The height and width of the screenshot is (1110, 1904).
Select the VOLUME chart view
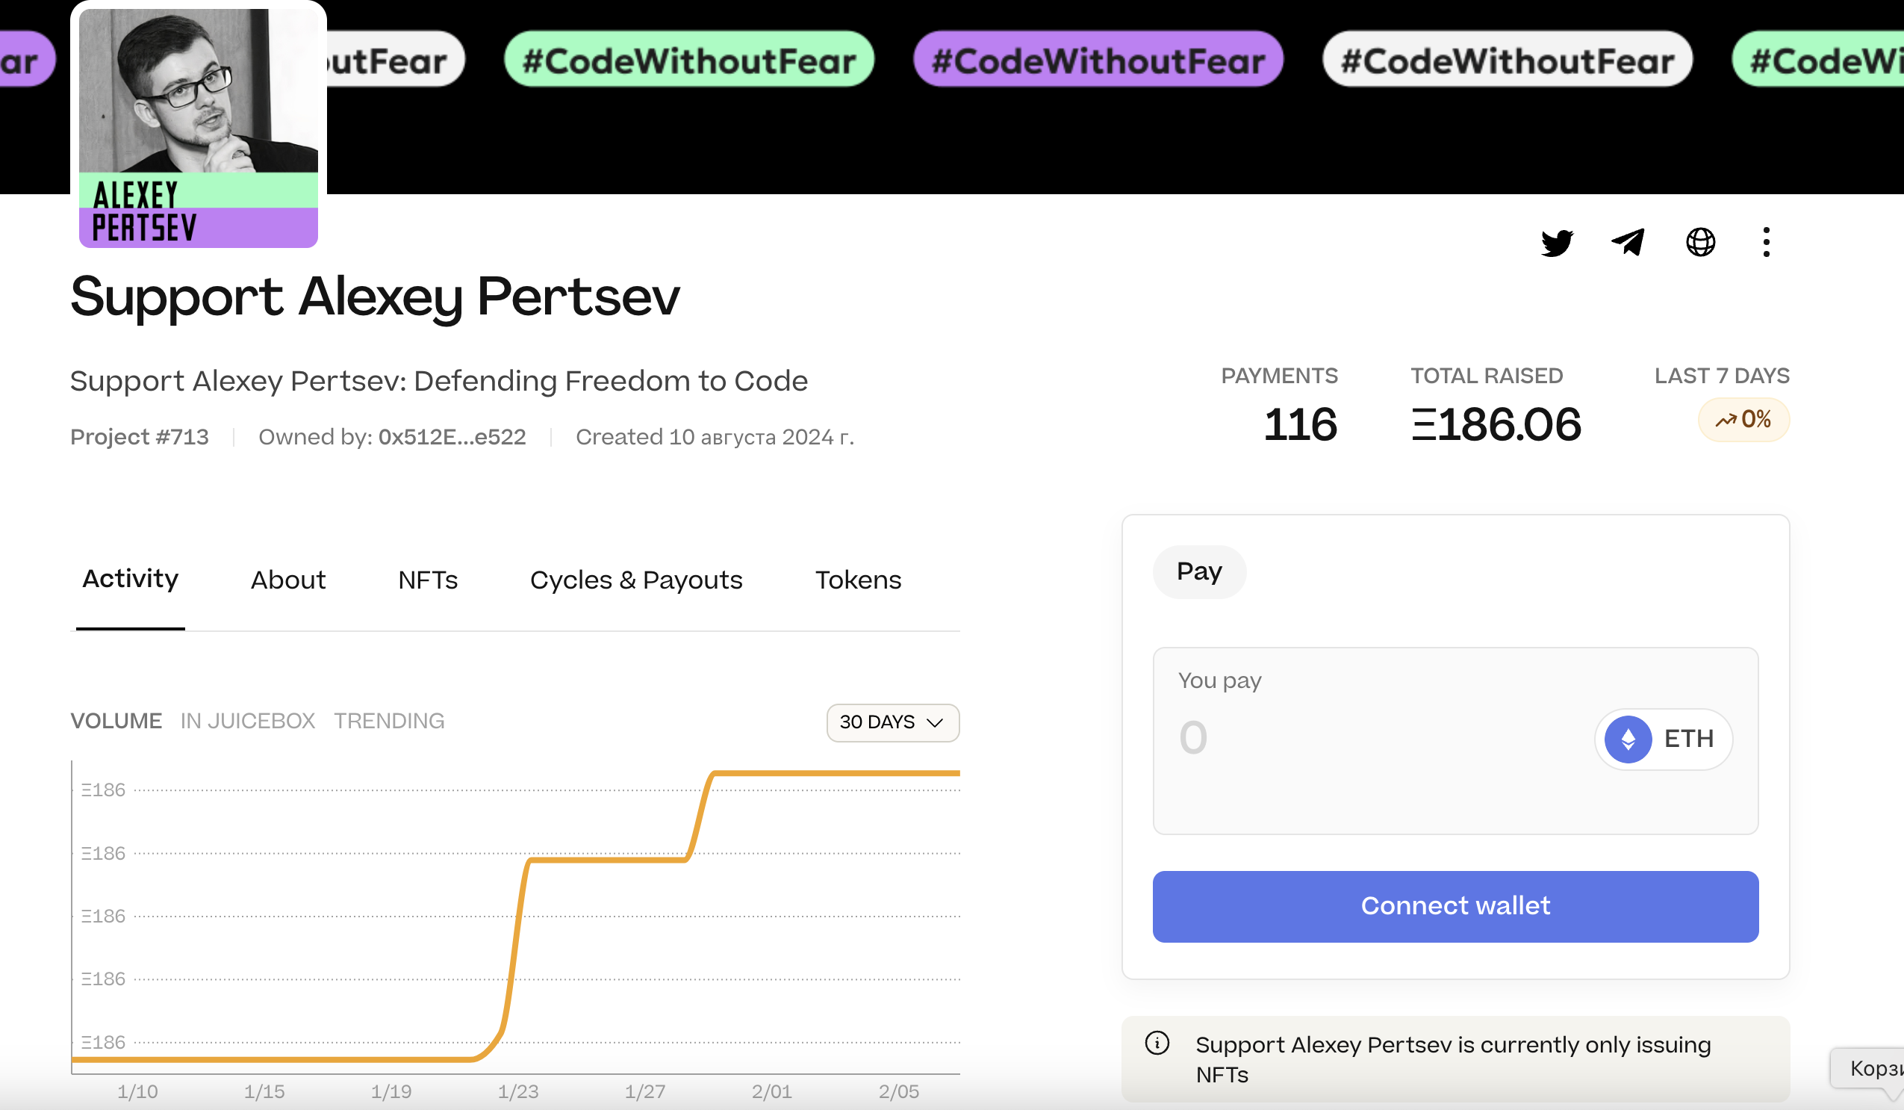[116, 721]
